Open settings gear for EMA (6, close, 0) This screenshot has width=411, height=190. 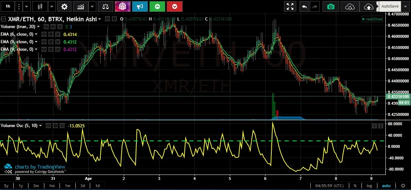point(51,34)
